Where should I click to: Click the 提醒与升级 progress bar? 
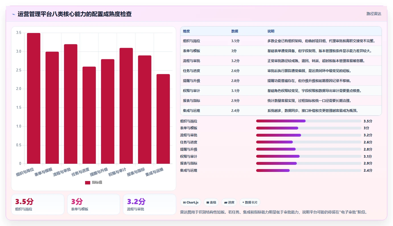(x=309, y=149)
